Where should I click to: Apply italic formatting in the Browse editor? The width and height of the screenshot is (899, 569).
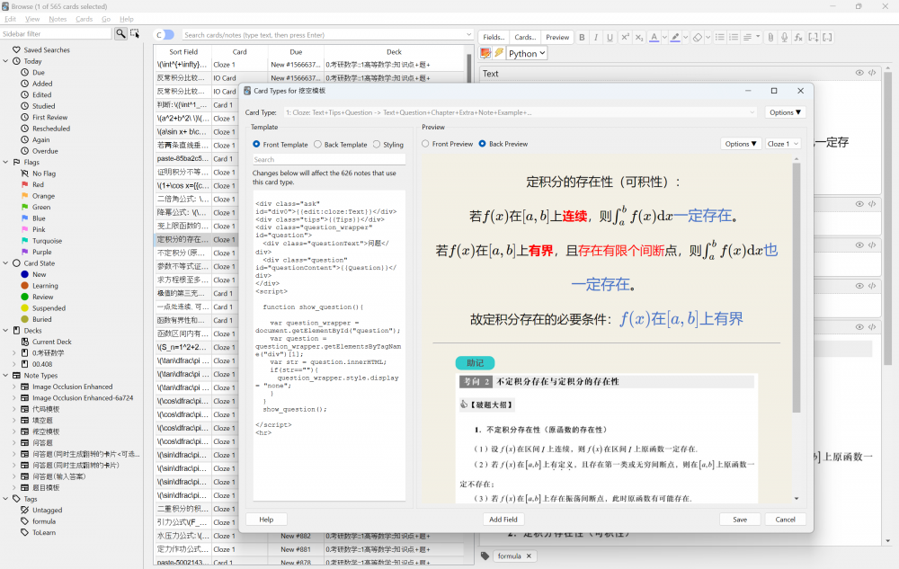[596, 37]
